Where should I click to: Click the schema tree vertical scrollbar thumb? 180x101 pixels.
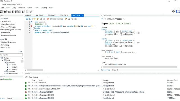[x=22, y=61]
